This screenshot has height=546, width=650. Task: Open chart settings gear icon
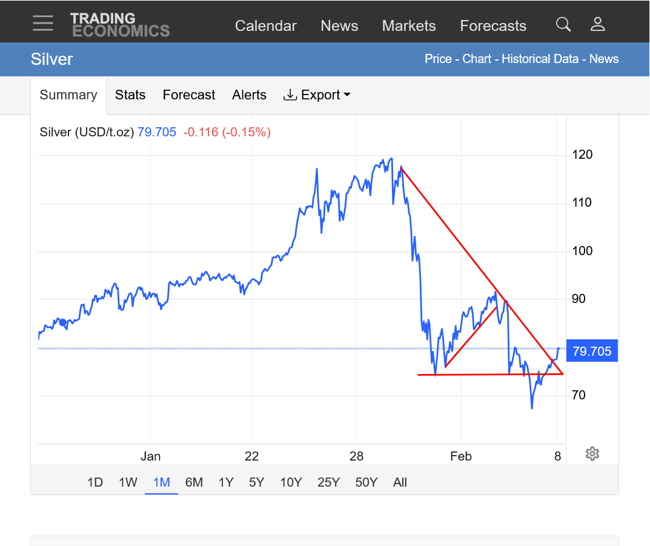point(592,453)
